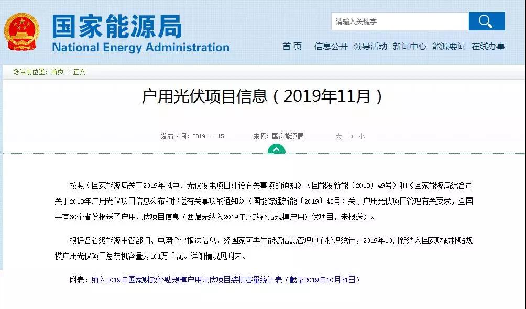Viewport: 526px width, 309px height.
Task: Expand the green chevron circle below header
Action: 276,149
